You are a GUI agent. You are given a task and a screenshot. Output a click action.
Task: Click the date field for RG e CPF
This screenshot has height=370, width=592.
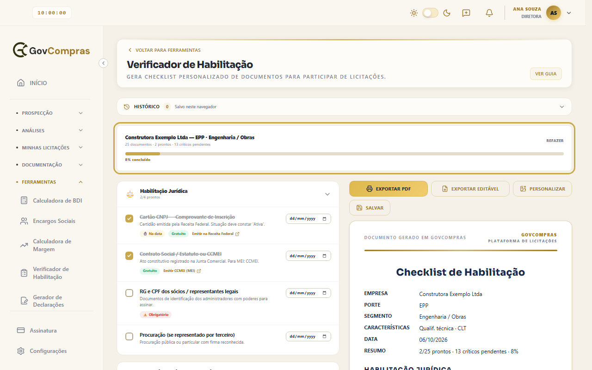(308, 293)
